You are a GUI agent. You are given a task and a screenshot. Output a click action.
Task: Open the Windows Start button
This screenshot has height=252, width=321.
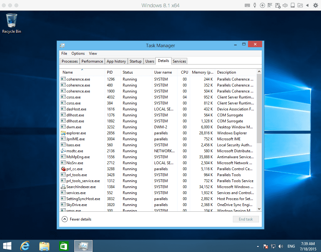pos(7,246)
